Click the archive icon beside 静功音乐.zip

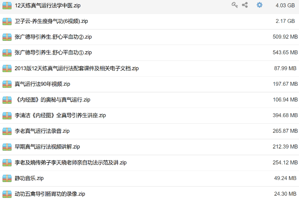point(7,178)
